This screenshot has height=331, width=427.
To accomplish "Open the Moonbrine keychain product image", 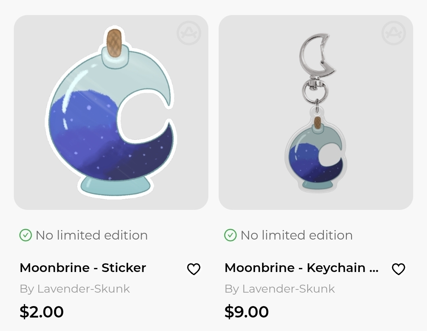I will (x=316, y=112).
